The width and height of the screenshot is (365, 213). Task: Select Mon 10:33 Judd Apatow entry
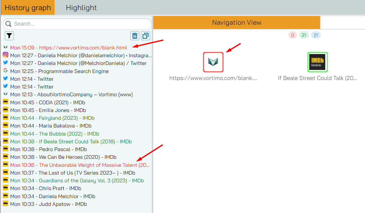click(x=49, y=204)
